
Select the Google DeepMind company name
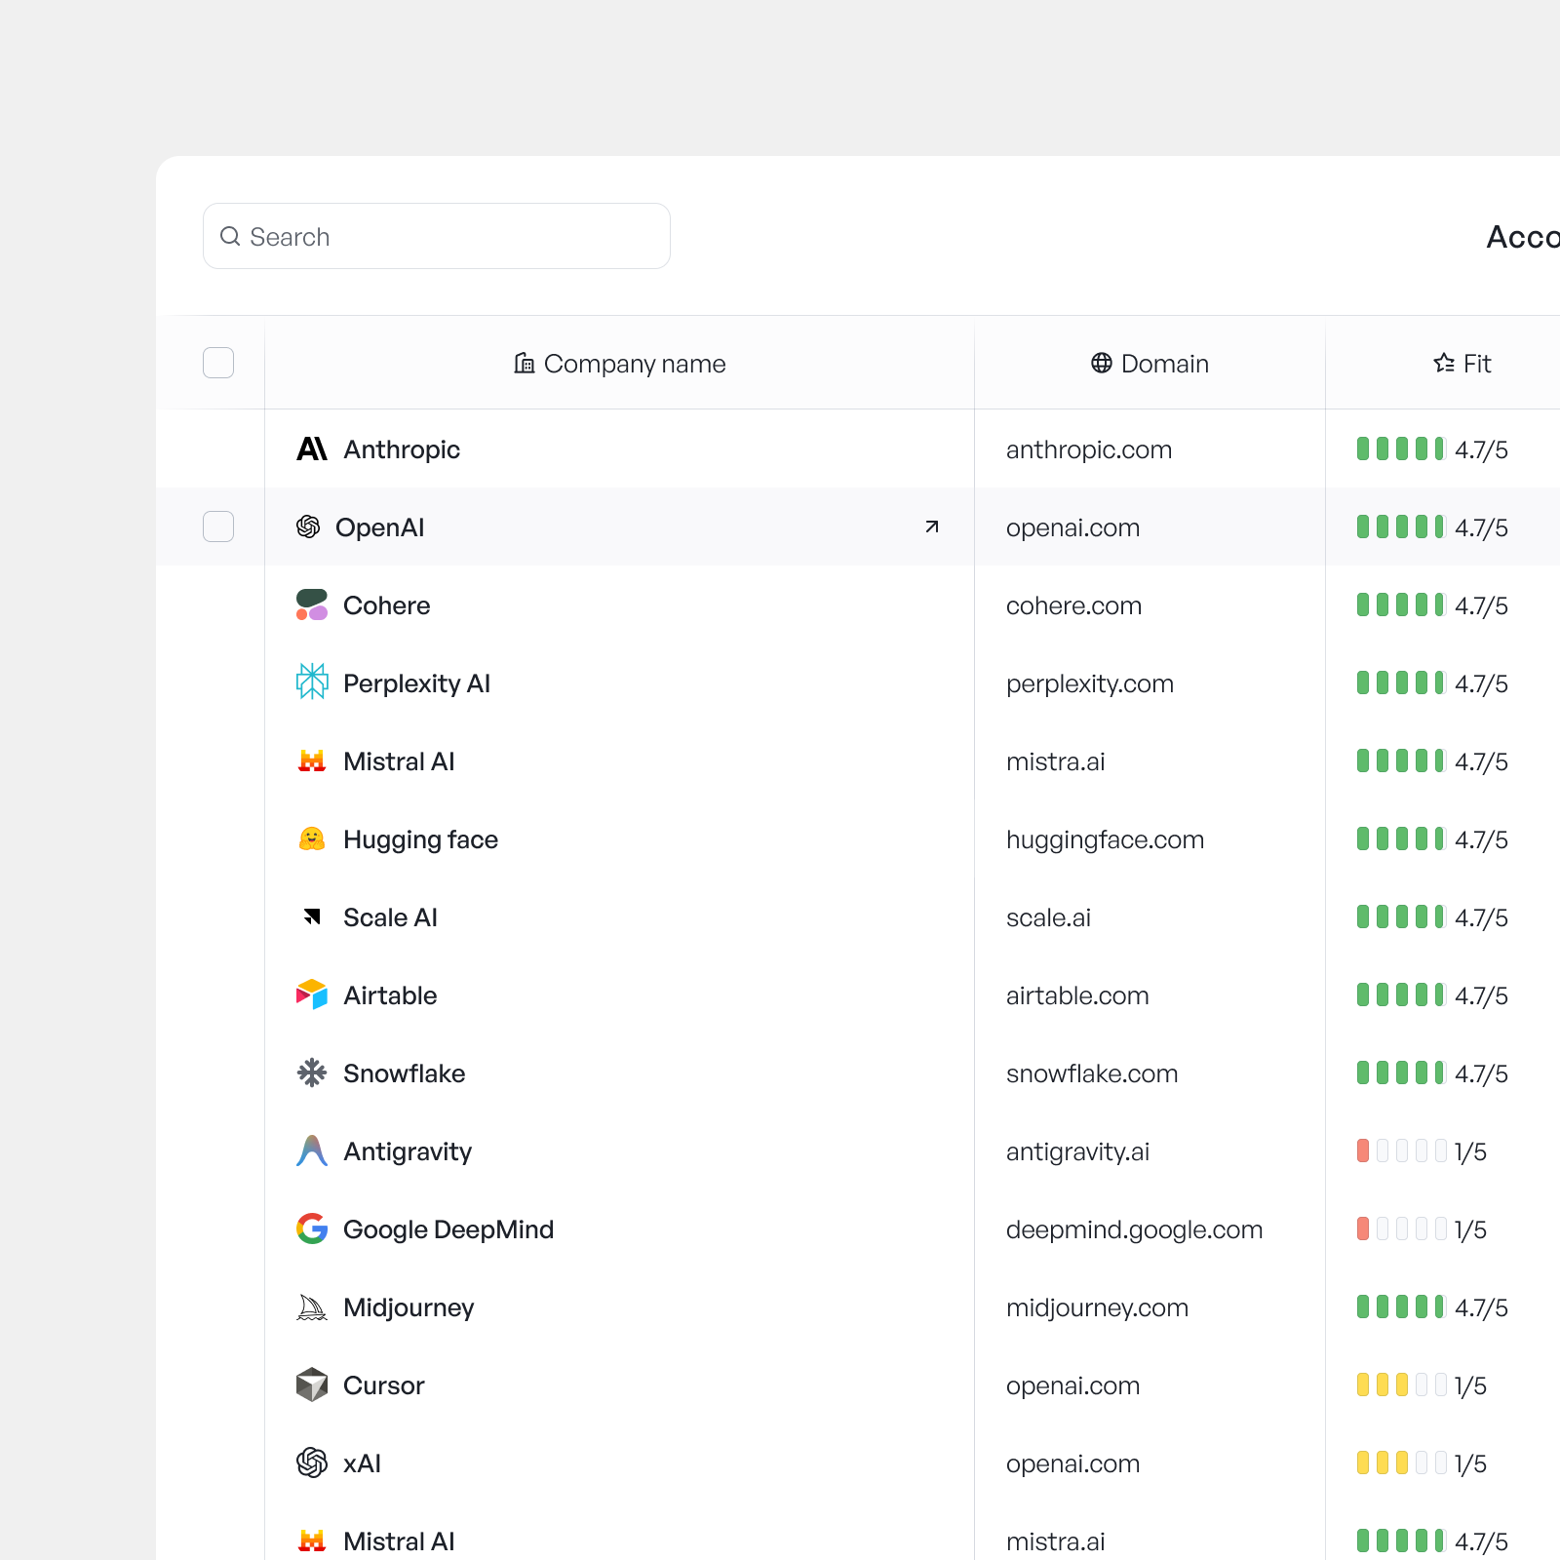click(x=448, y=1229)
